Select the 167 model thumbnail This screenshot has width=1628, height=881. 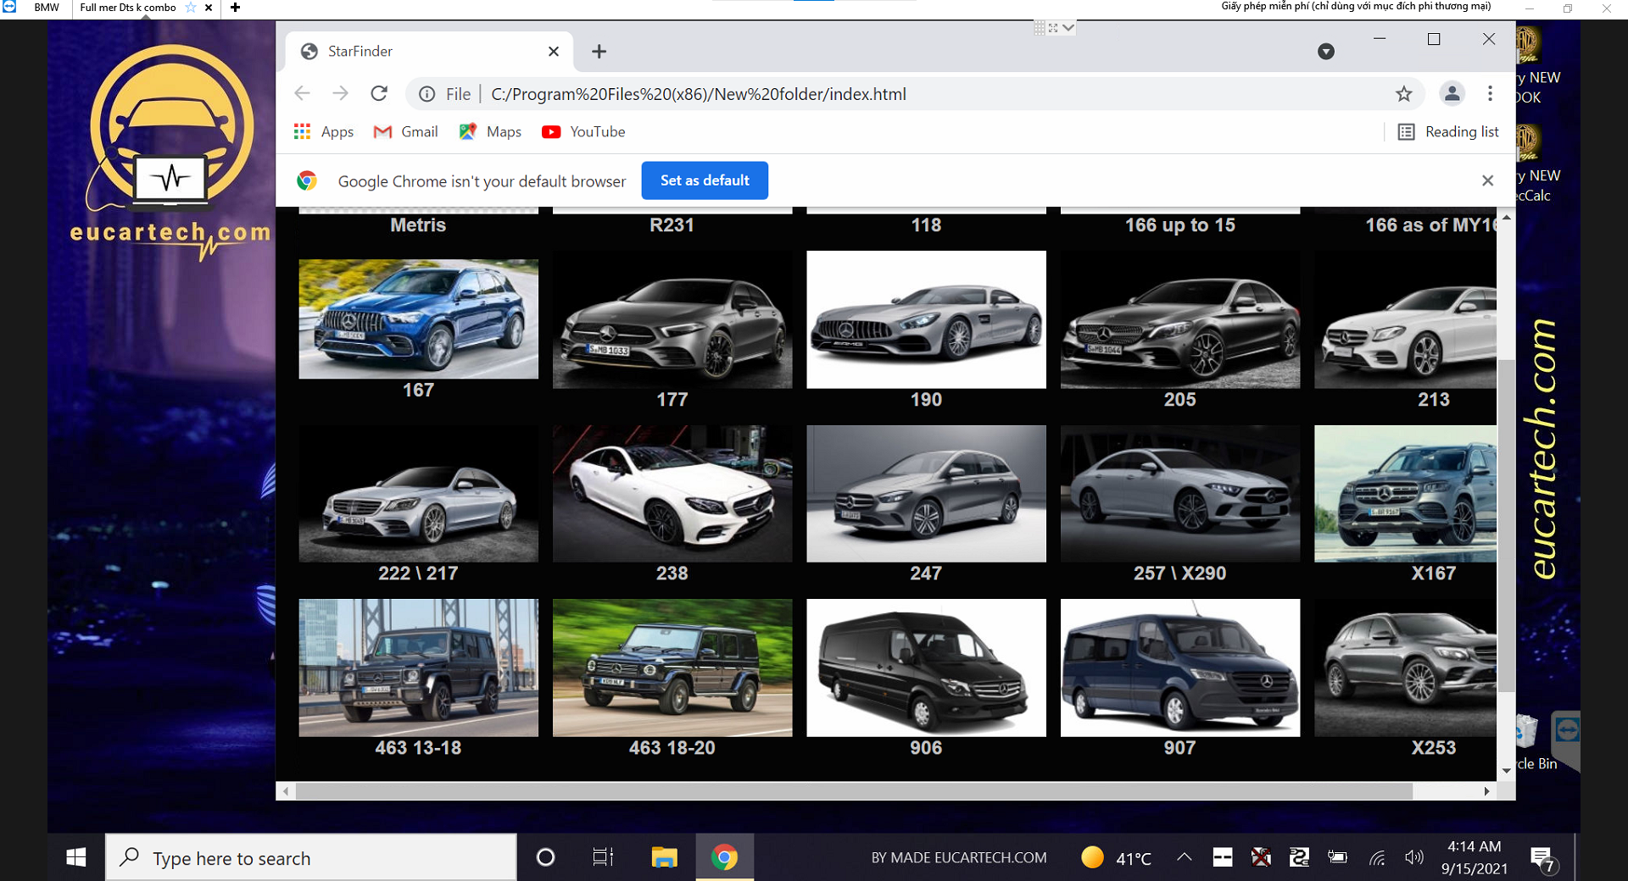pyautogui.click(x=418, y=319)
